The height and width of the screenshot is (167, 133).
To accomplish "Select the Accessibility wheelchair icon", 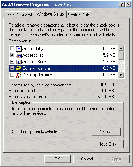I will click(19, 49).
